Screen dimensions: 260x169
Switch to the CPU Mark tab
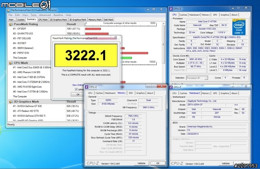[43, 20]
